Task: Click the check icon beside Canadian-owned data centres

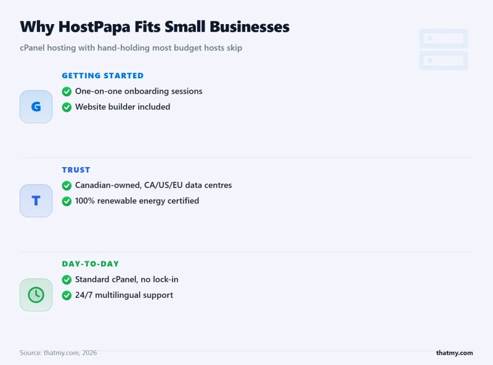Action: click(67, 186)
